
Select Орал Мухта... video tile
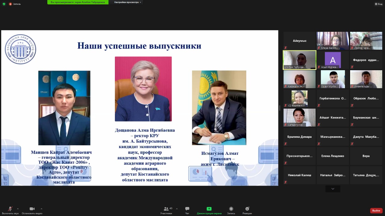(x=333, y=79)
